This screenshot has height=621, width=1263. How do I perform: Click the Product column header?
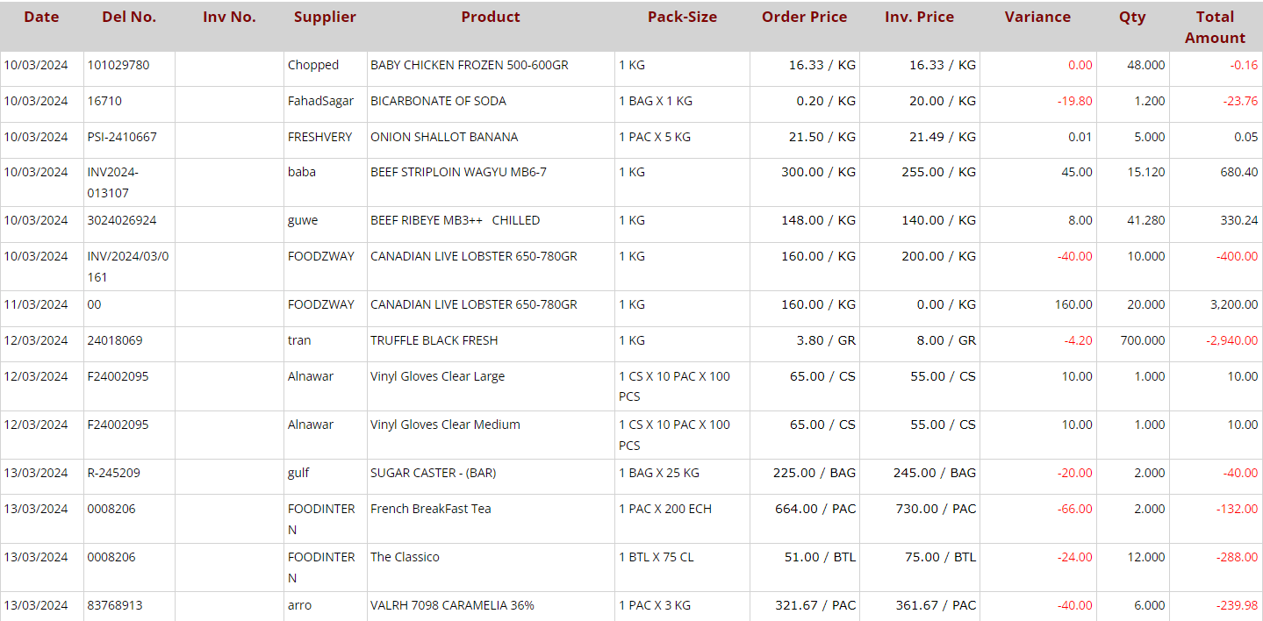490,18
